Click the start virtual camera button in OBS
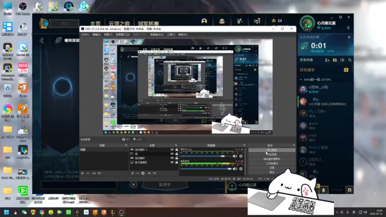 [x=272, y=159]
